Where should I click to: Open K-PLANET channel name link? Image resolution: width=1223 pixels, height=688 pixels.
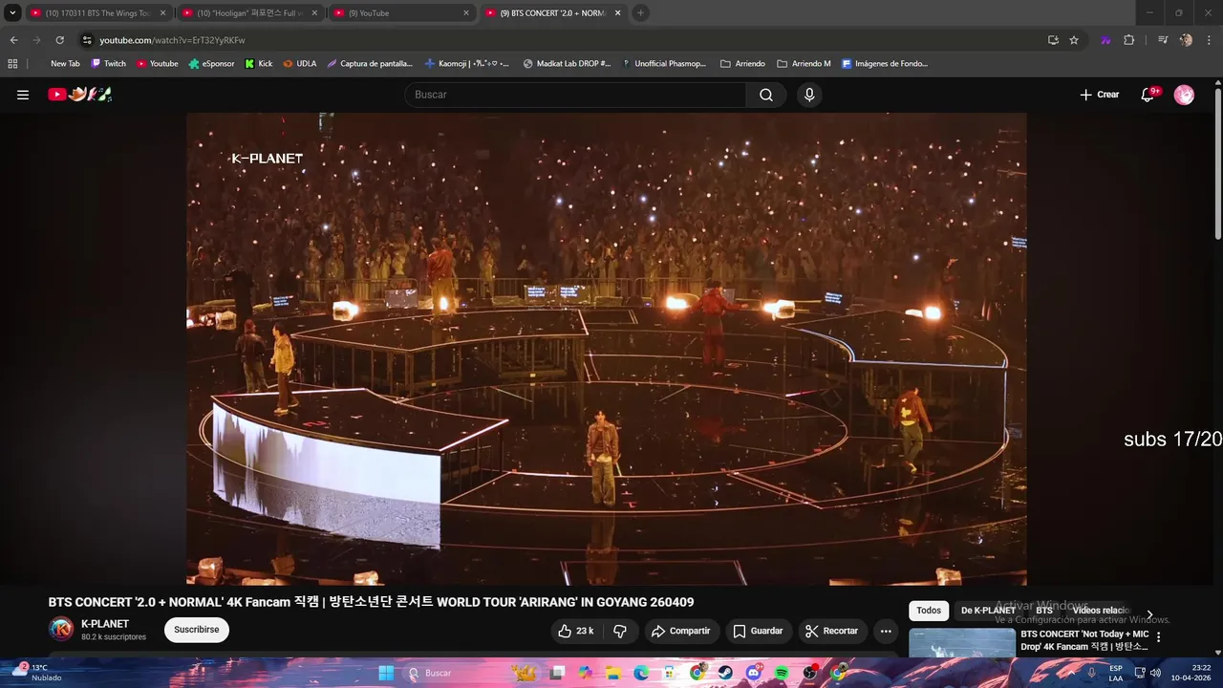click(x=105, y=624)
